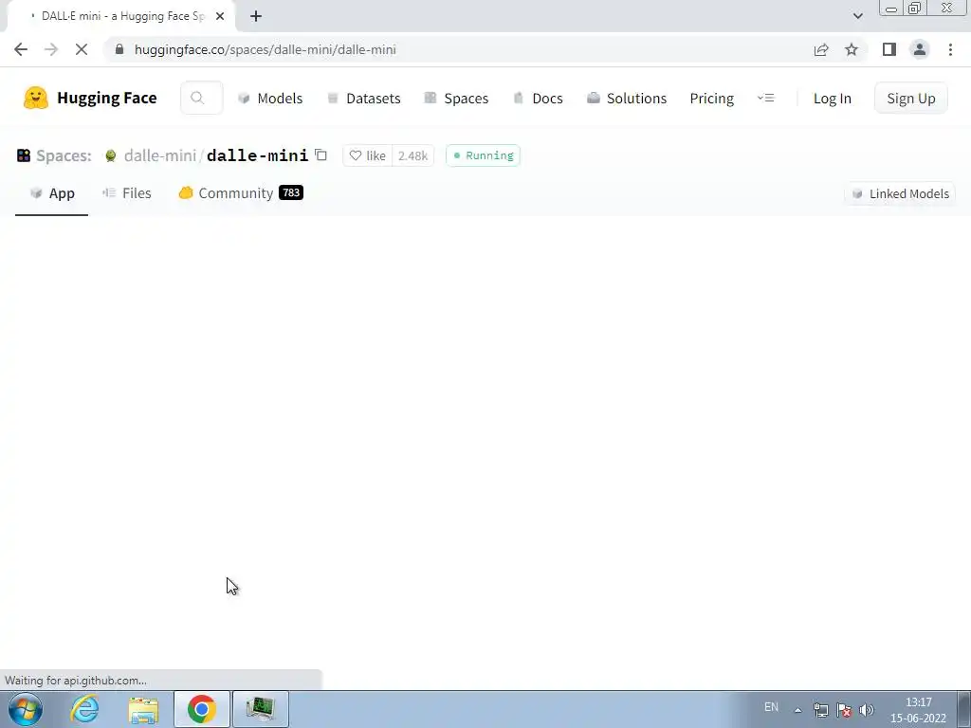Open the tab search dropdown arrow

857,16
